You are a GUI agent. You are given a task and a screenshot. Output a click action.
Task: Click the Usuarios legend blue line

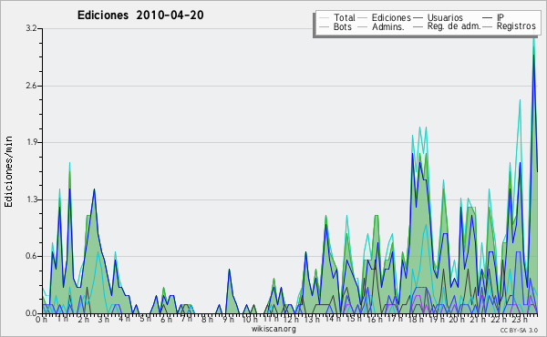pos(418,17)
